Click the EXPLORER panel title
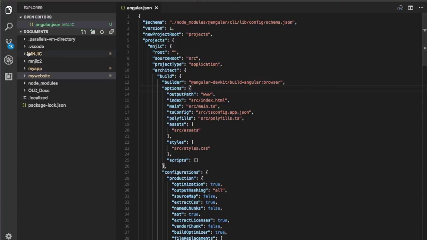Viewport: 427px width, 240px height. click(x=33, y=8)
